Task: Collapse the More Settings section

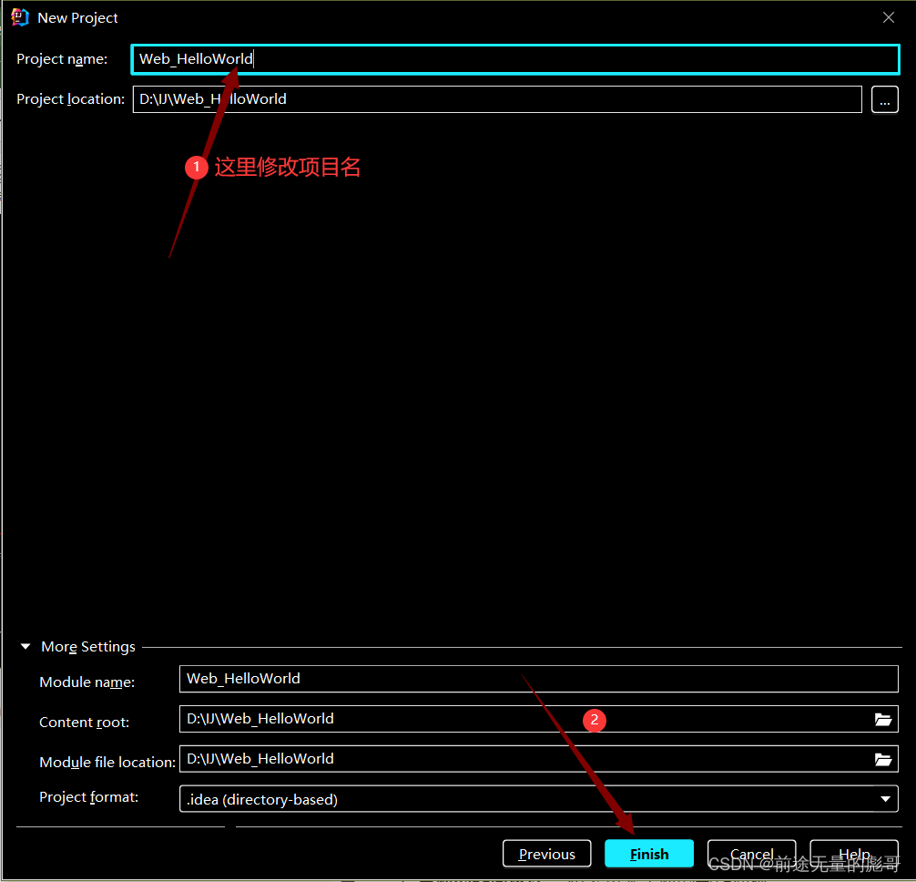Action: pos(25,646)
